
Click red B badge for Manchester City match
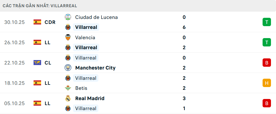click(267, 63)
